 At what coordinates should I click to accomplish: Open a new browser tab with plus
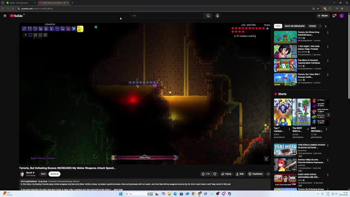[x=72, y=3]
